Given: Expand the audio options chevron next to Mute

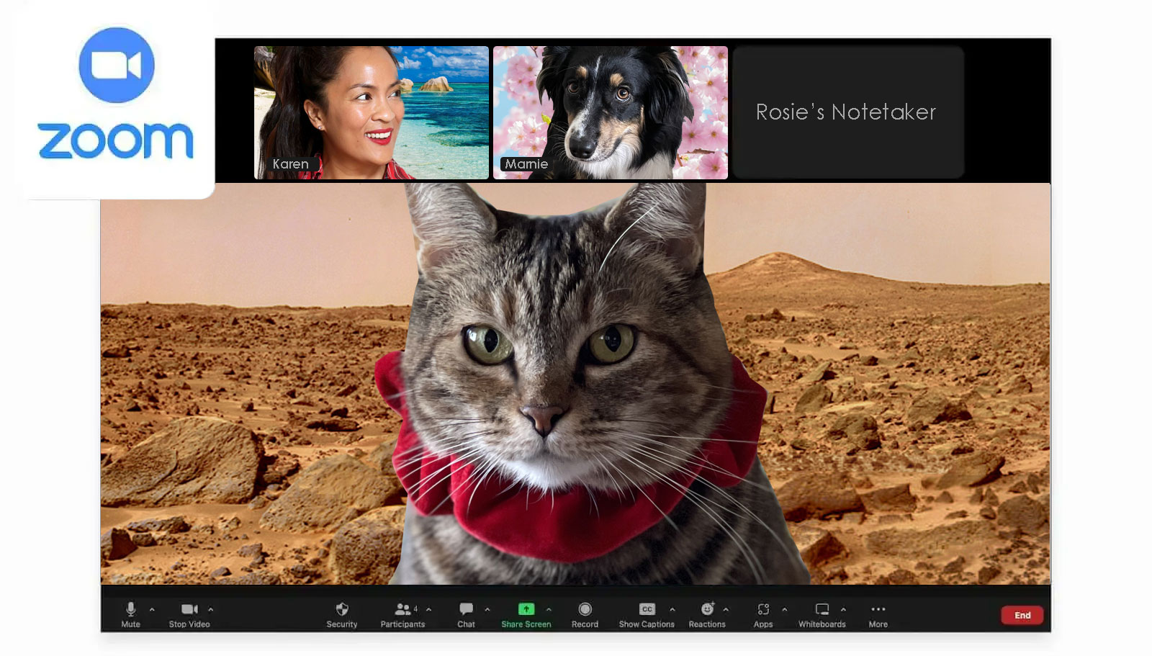Looking at the screenshot, I should [x=152, y=609].
